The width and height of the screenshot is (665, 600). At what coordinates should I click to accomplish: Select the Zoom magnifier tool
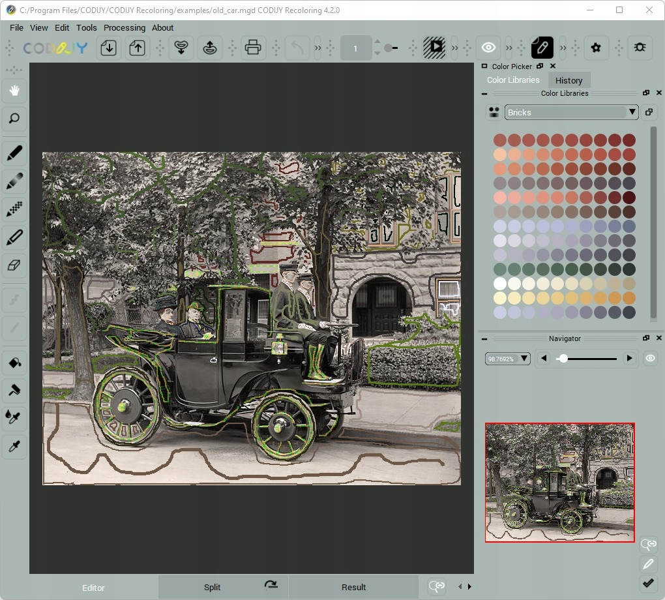pos(14,119)
